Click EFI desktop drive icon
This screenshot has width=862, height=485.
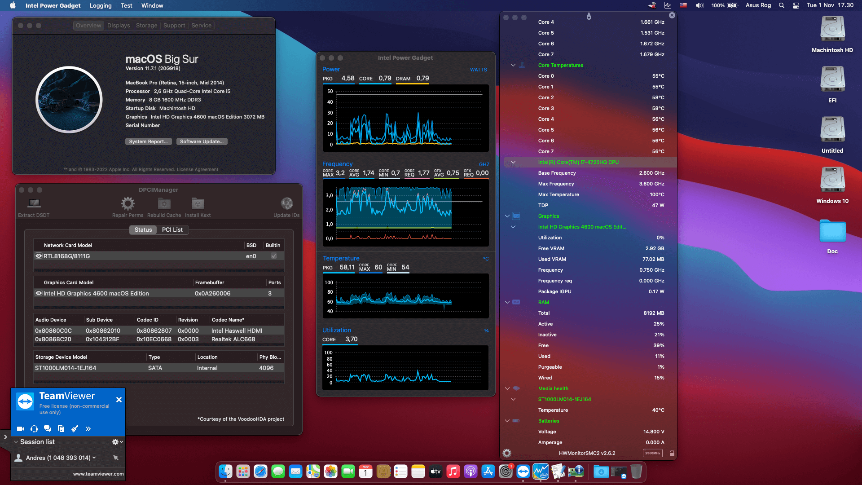tap(832, 79)
